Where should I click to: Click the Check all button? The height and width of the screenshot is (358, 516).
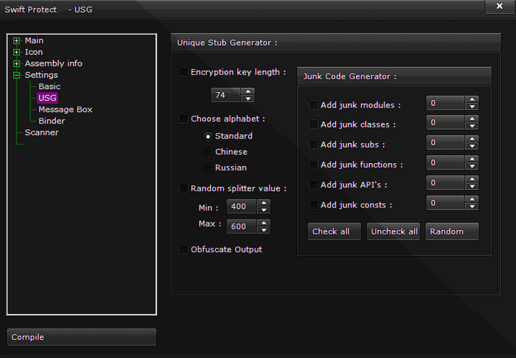pyautogui.click(x=334, y=232)
